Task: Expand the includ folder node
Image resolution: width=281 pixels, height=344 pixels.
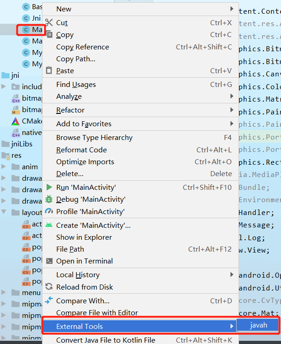Action: 4,86
